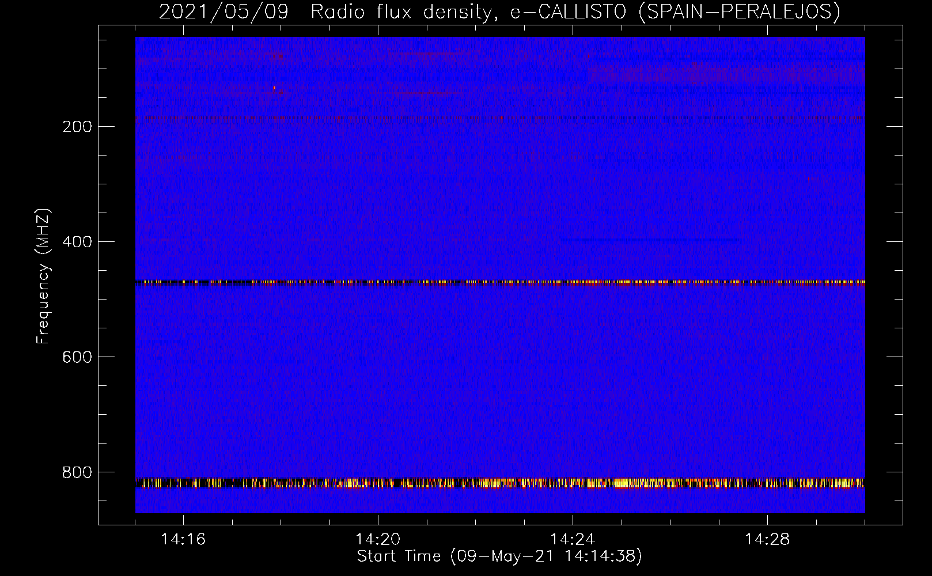Click the '400' frequency tick label
Viewport: 932px width, 576px height.
(77, 242)
